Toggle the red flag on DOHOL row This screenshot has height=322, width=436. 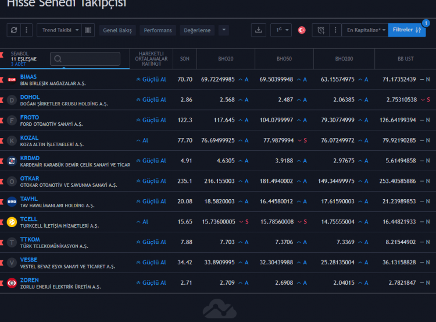coord(2,100)
